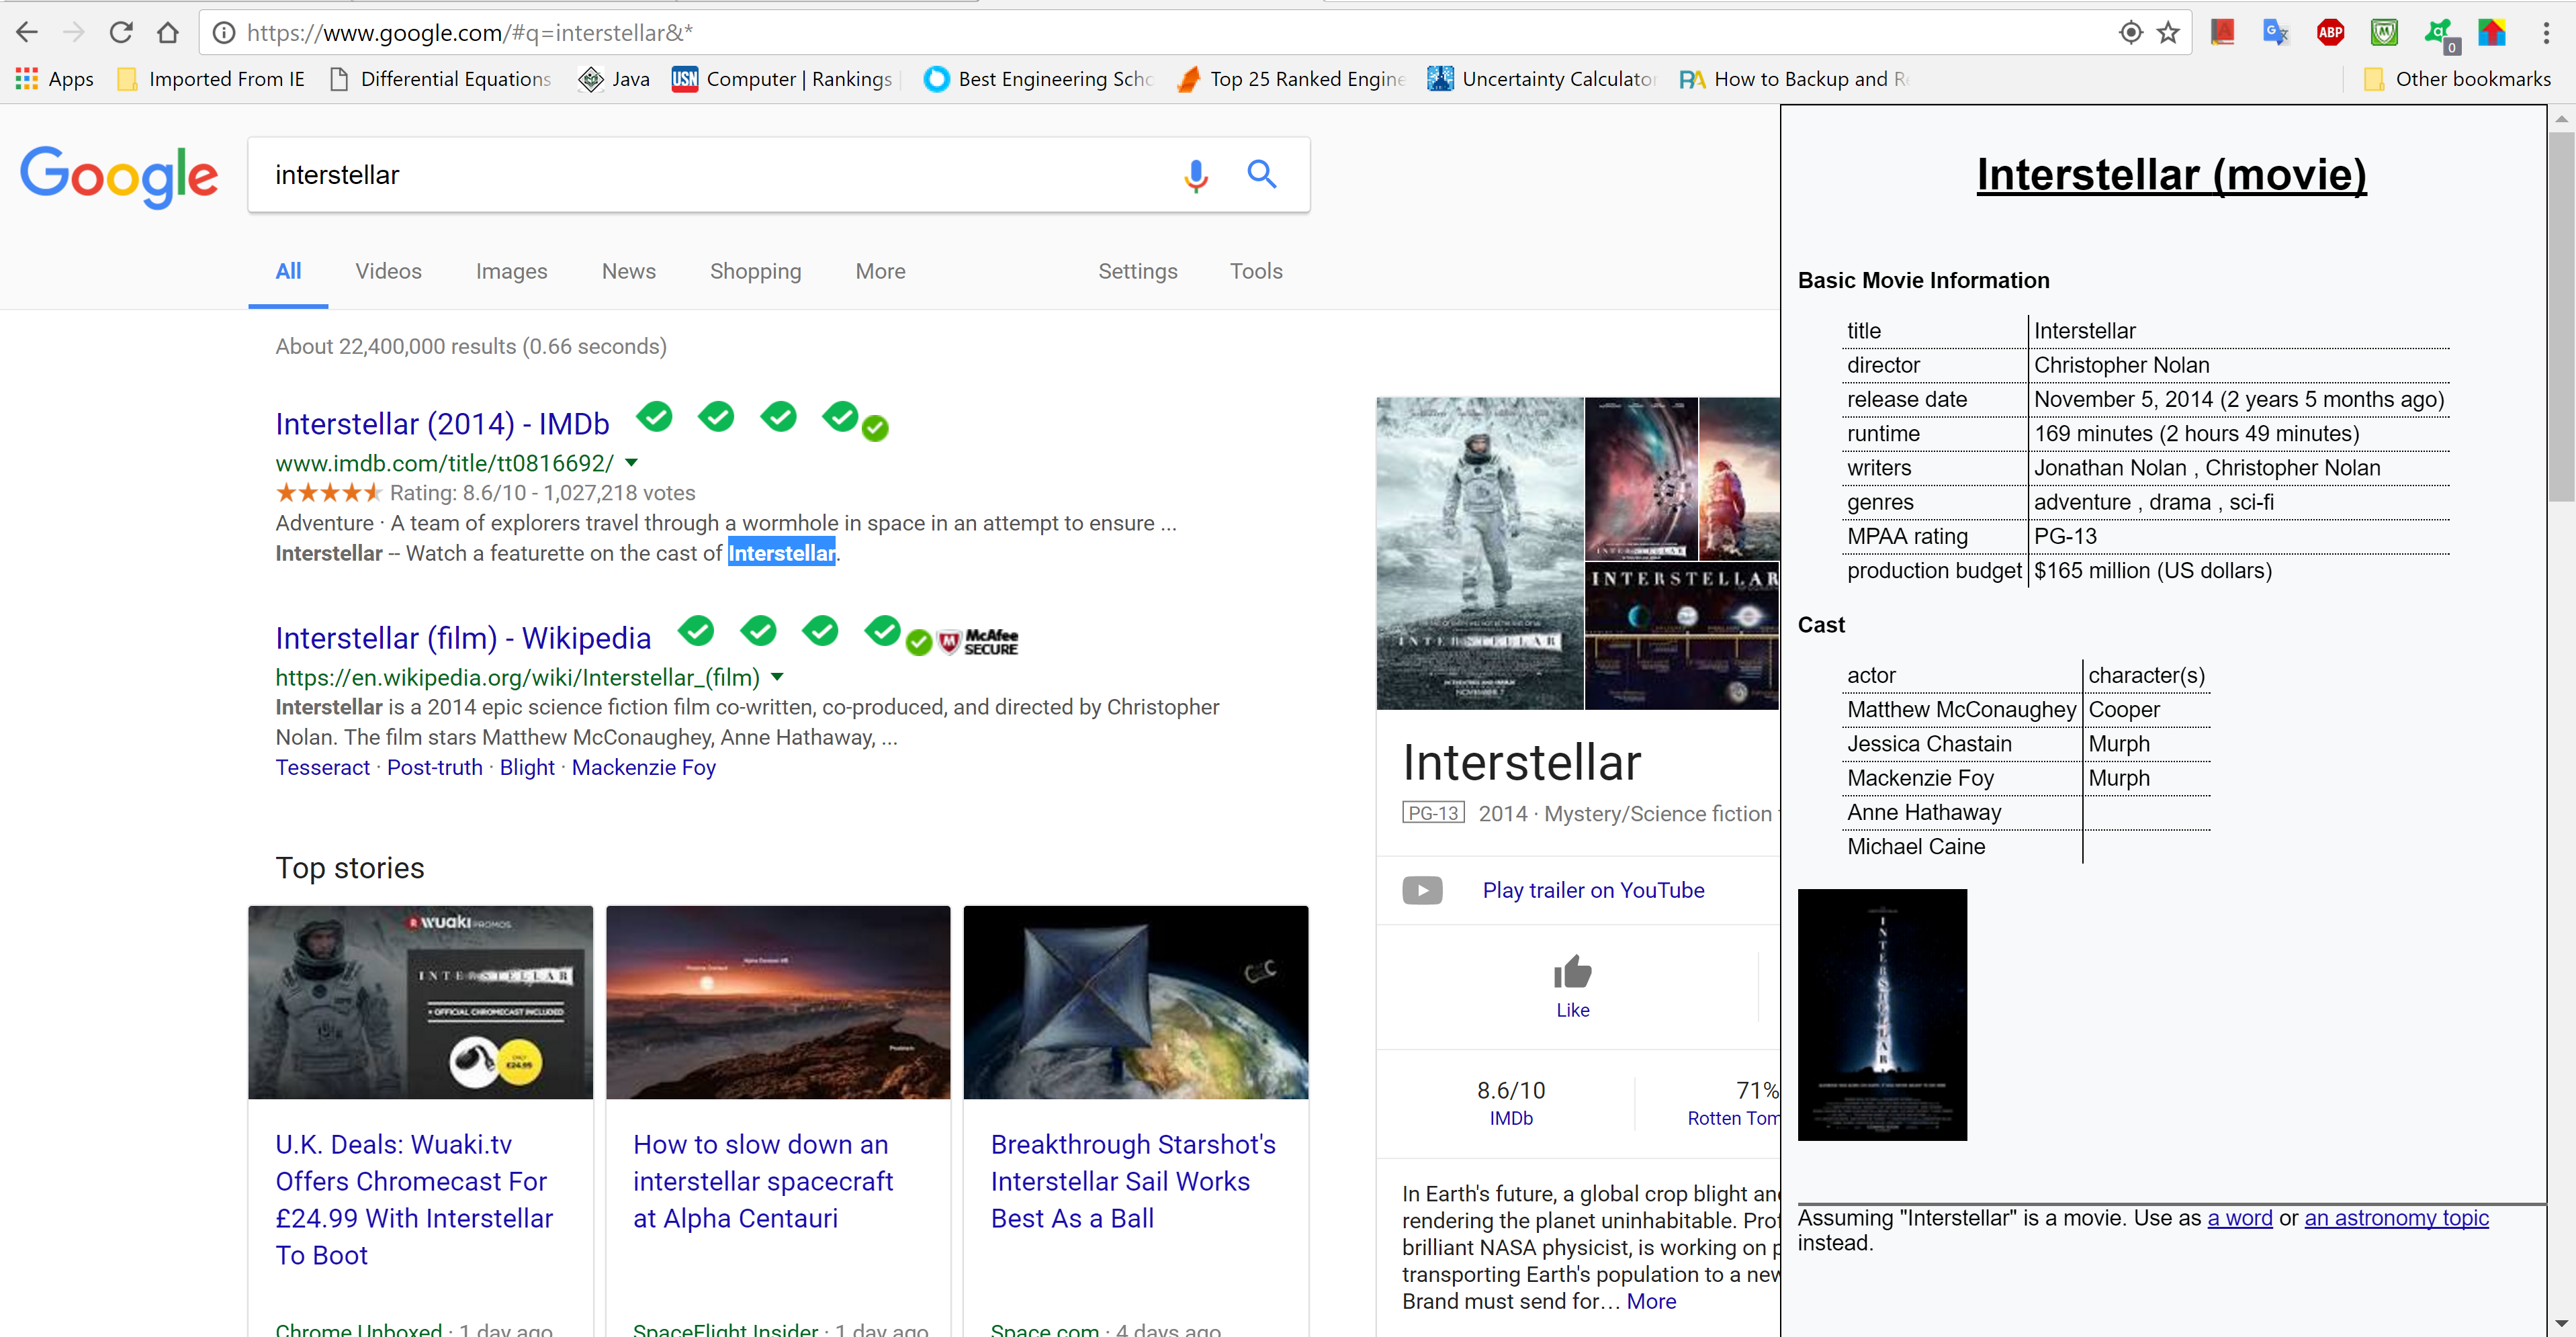The image size is (2576, 1337).
Task: Open the More search categories menu
Action: pyautogui.click(x=880, y=271)
